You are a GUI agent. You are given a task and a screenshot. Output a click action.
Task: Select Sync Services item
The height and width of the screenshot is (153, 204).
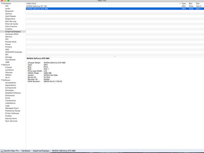click(11, 121)
